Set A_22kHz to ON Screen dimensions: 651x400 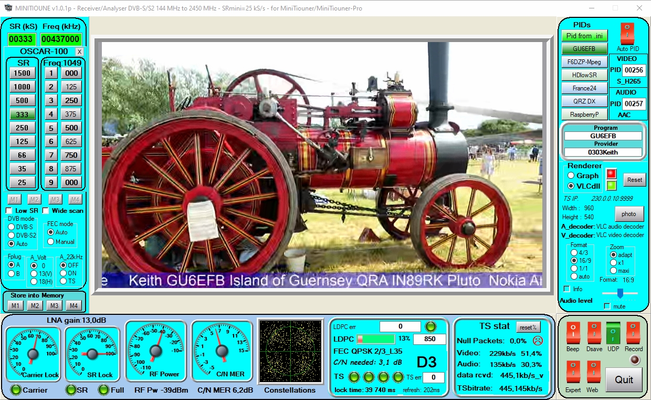click(64, 273)
